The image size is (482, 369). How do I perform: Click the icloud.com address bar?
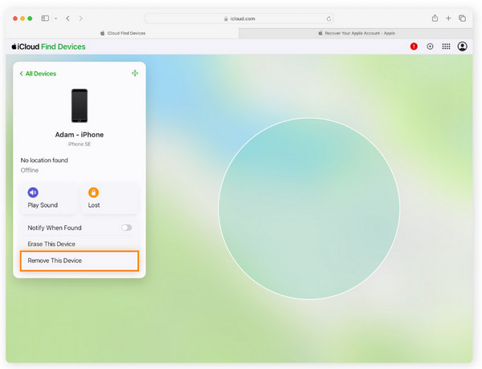[239, 18]
